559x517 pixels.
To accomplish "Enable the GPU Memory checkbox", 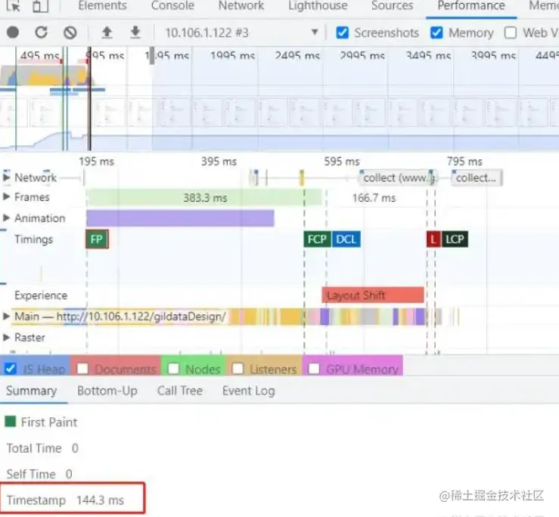I will pyautogui.click(x=314, y=368).
